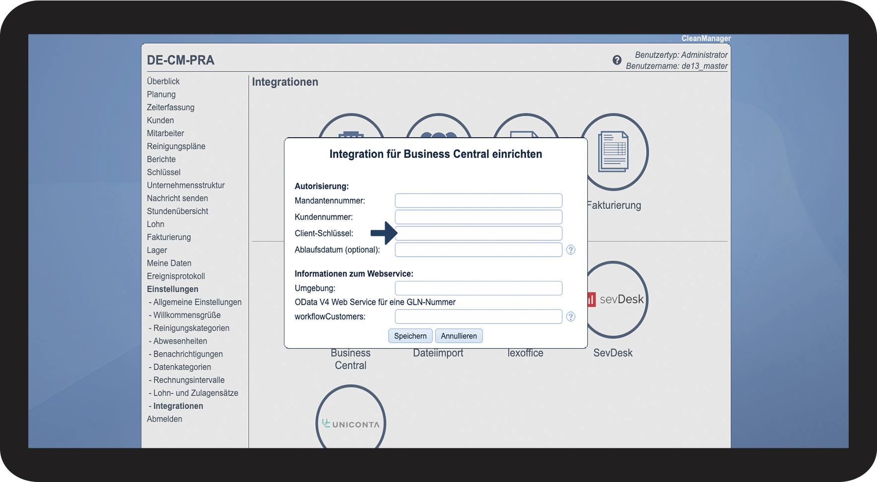
Task: Open Mitarbeiter in the sidebar
Action: click(x=165, y=133)
